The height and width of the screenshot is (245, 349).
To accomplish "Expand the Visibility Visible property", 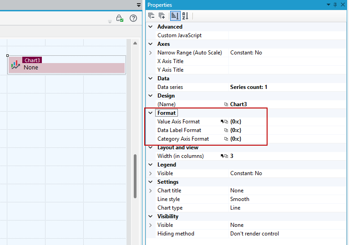I will click(151, 225).
